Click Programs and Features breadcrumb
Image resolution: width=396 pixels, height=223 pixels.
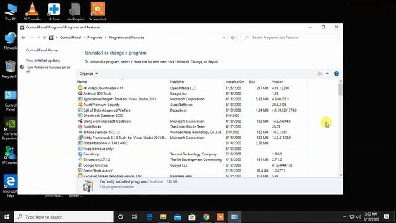(126, 37)
